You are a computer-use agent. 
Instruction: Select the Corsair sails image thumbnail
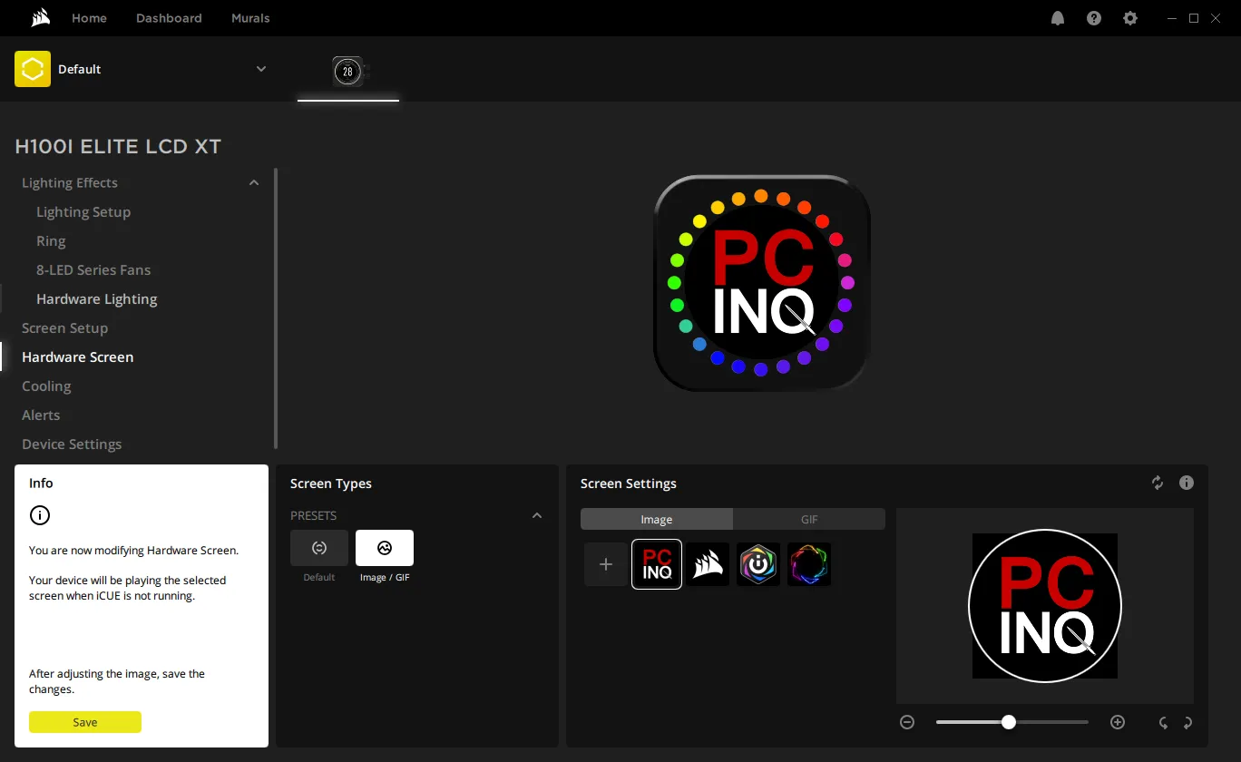click(708, 564)
